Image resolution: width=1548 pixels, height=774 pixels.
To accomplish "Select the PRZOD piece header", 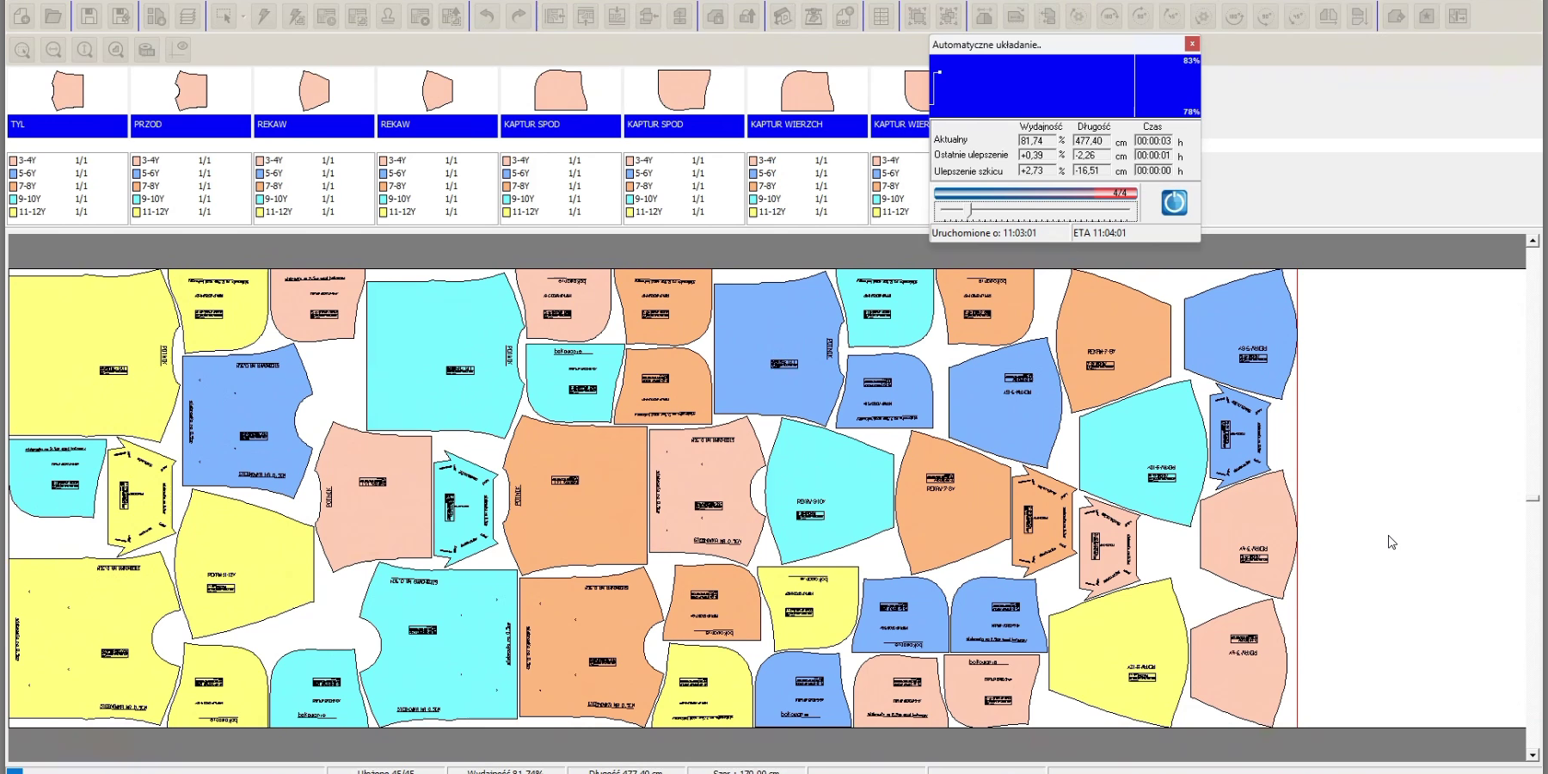I will tap(191, 126).
